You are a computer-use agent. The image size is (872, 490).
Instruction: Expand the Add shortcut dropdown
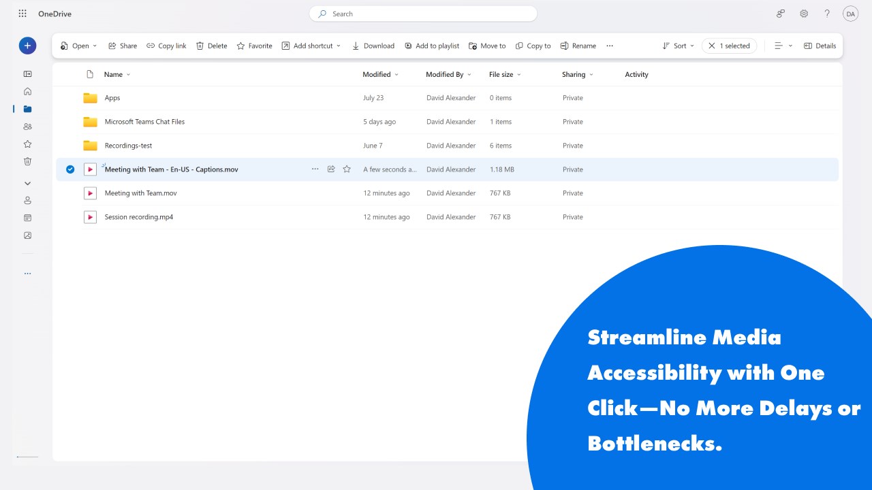[x=339, y=46]
